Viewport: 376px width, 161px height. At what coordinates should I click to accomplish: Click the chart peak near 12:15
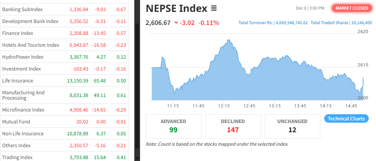228,40
